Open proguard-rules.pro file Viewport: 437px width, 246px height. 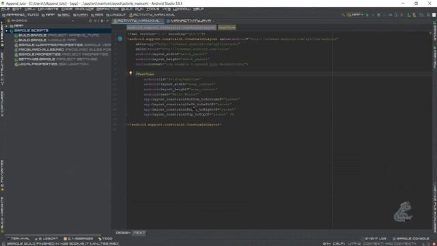coord(63,50)
